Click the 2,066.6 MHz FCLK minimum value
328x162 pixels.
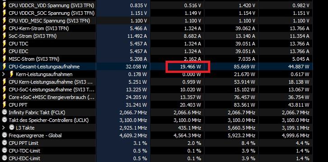[187, 112]
